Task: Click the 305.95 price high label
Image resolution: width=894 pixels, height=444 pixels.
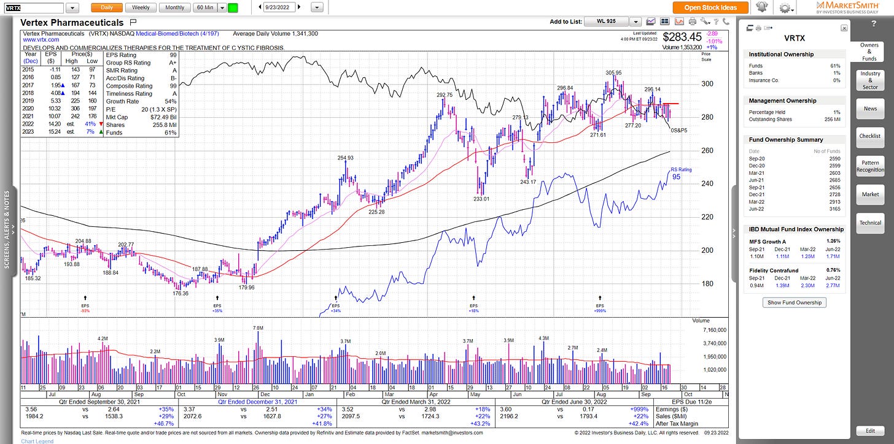Action: click(x=613, y=72)
